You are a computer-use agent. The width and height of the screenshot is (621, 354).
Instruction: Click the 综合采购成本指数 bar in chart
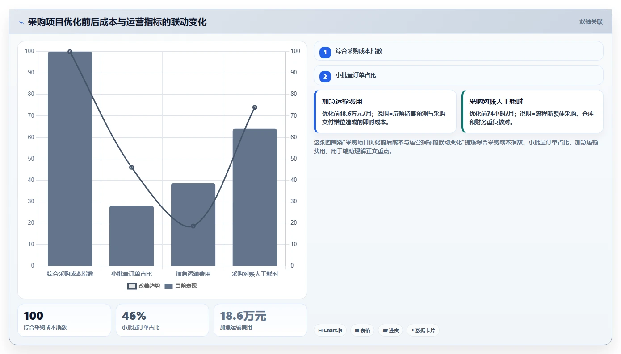click(x=70, y=159)
